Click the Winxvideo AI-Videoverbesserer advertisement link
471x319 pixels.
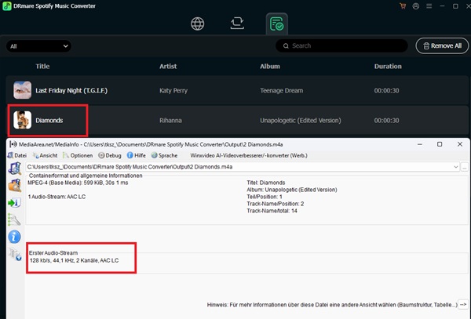click(249, 155)
